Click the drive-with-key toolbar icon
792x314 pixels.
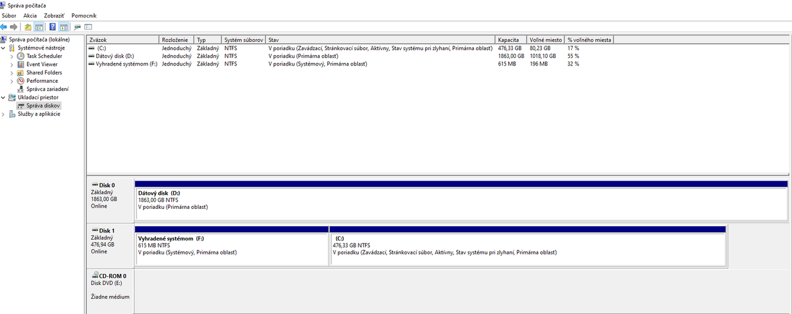tap(77, 27)
